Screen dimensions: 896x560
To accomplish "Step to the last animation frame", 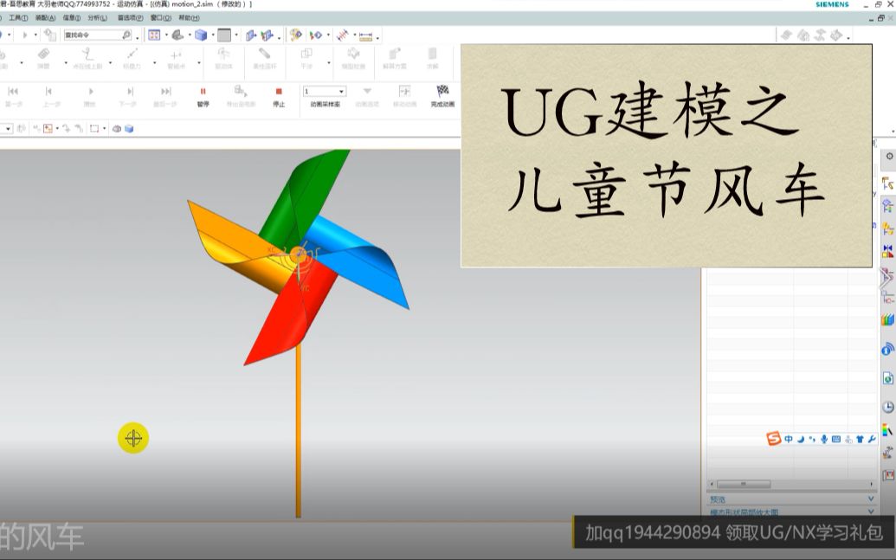I will [164, 91].
